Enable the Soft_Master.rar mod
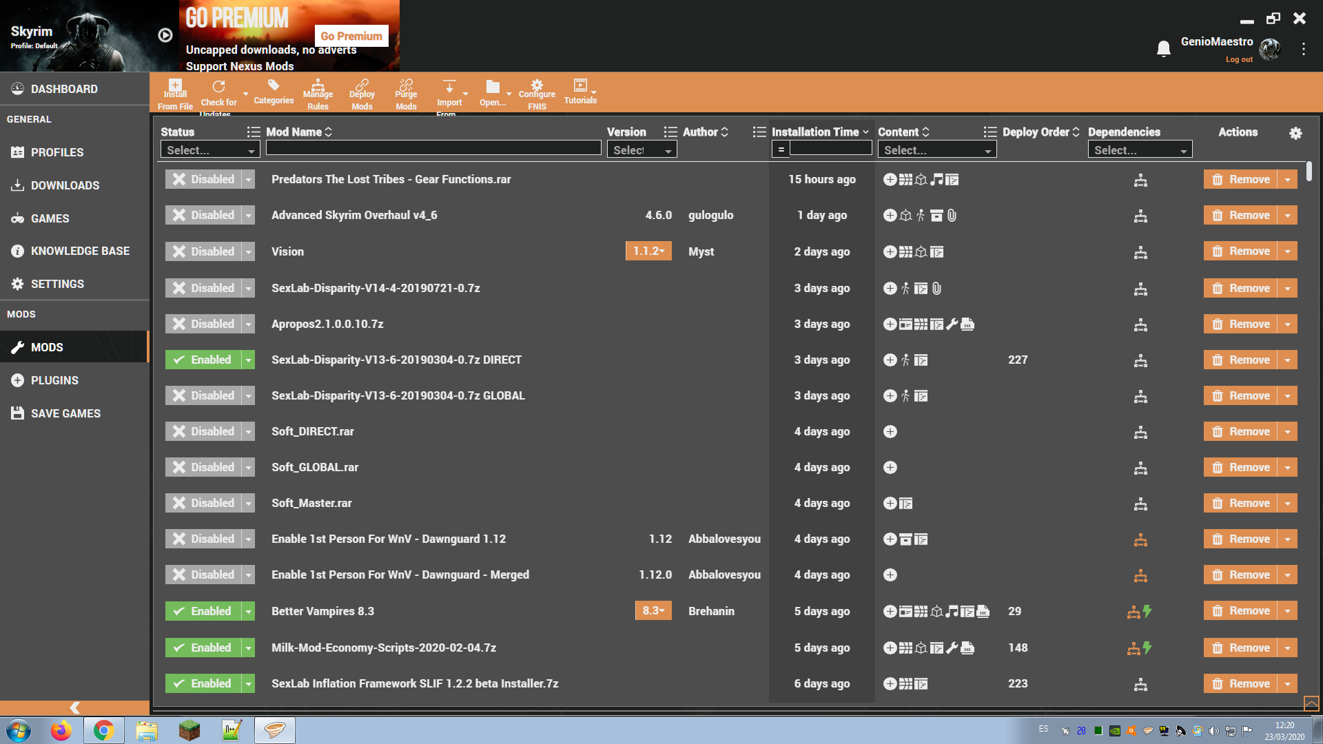 (x=204, y=503)
